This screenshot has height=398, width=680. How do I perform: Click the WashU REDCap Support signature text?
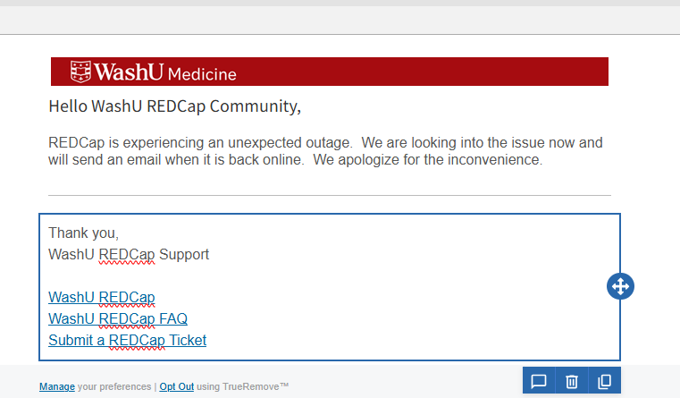coord(129,254)
